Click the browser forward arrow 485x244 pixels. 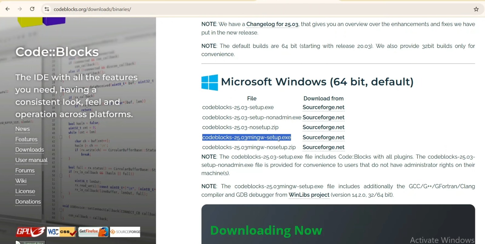pyautogui.click(x=20, y=9)
